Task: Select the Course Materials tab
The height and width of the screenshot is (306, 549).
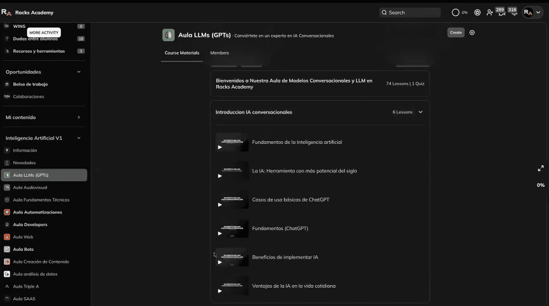Action: pyautogui.click(x=182, y=53)
